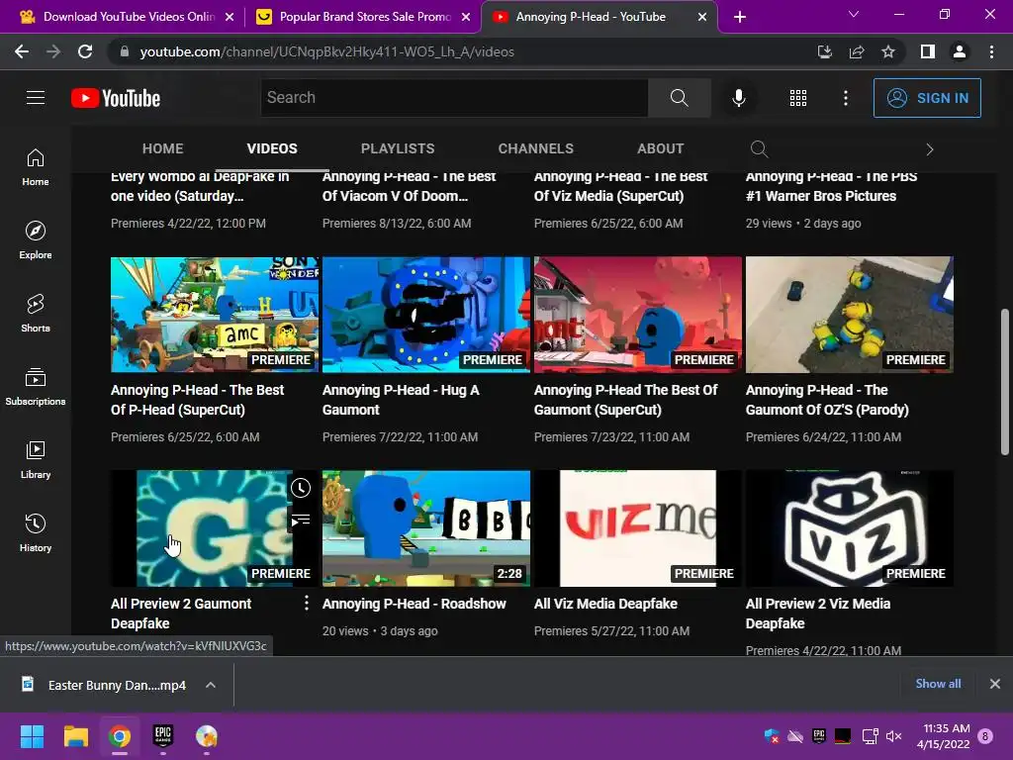
Task: Click in the YouTube search field
Action: coord(454,98)
